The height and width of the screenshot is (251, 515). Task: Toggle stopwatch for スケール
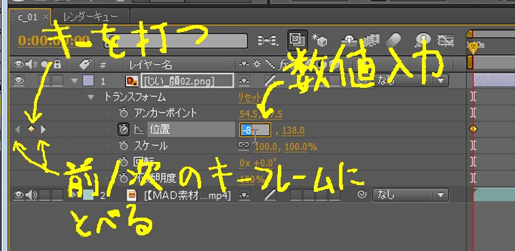tap(123, 146)
